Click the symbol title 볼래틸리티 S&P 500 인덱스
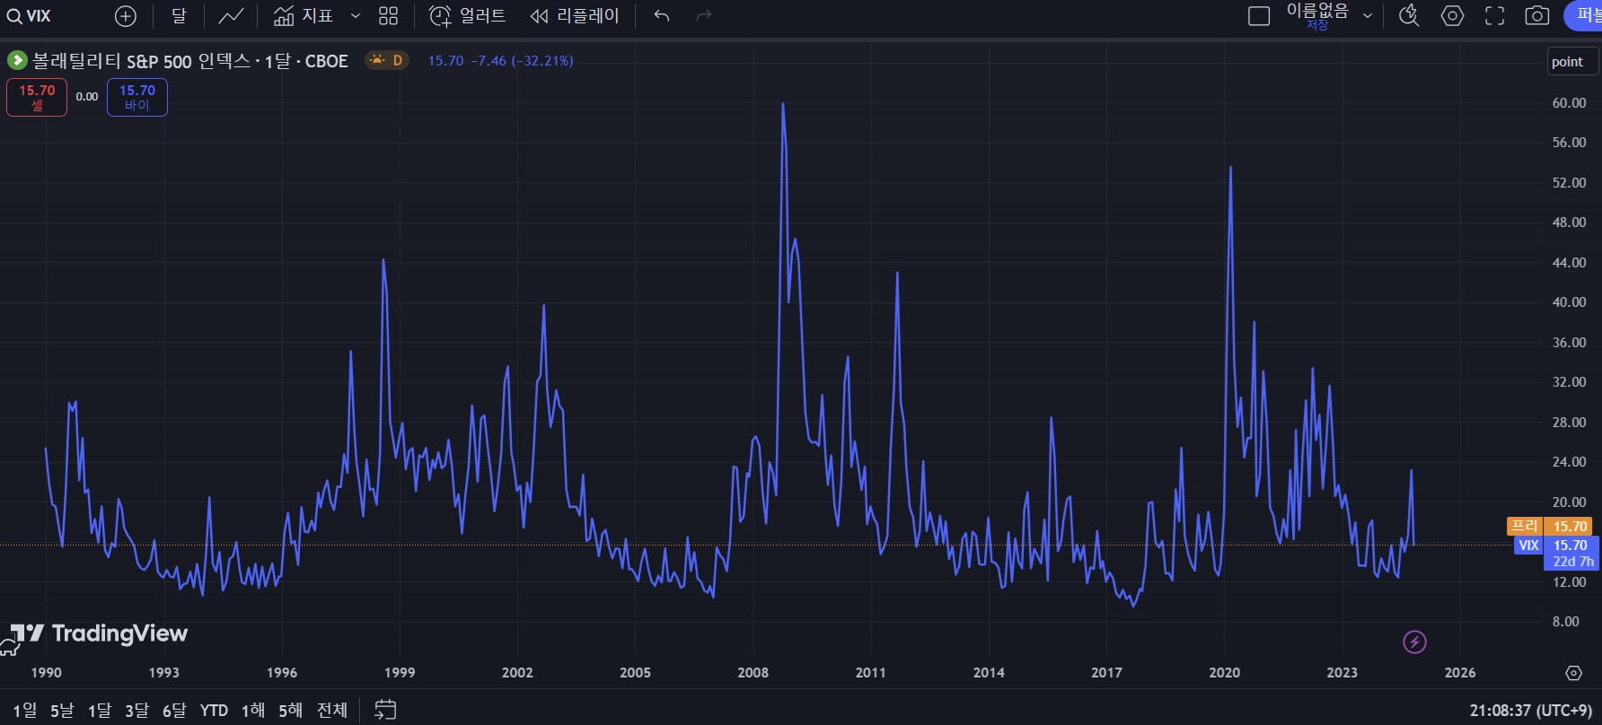 click(142, 61)
